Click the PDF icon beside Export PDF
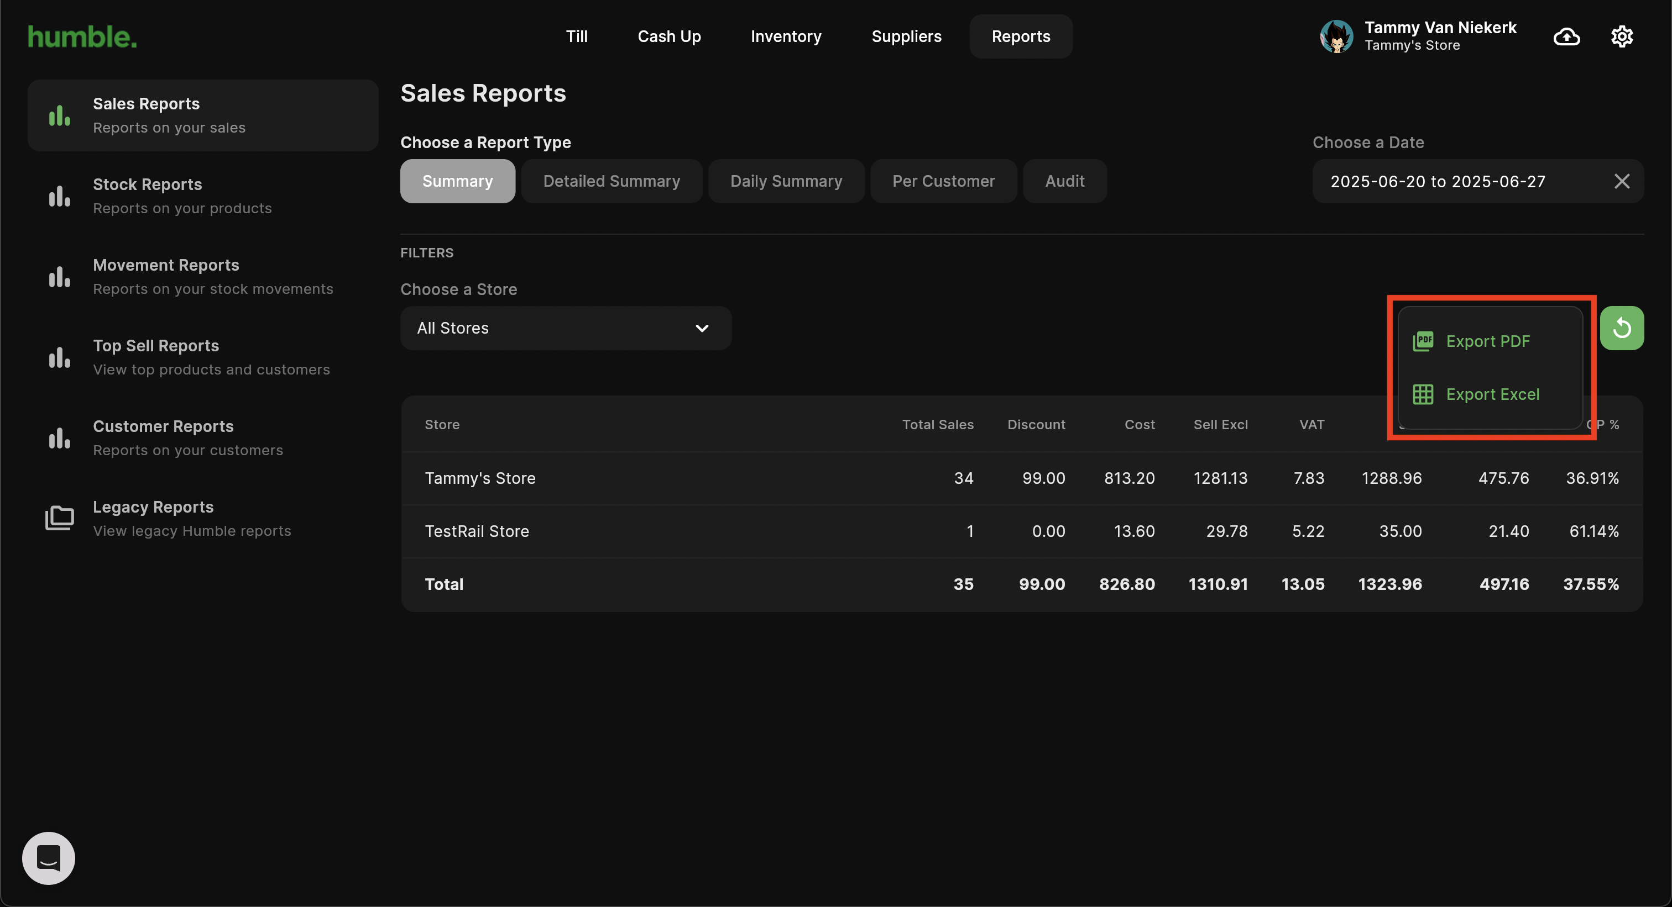Image resolution: width=1672 pixels, height=907 pixels. (1423, 341)
